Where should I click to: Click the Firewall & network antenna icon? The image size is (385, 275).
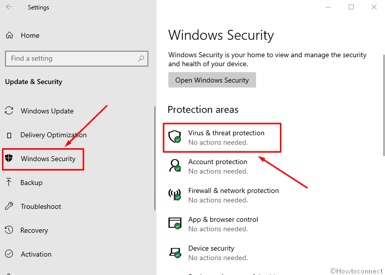[x=175, y=194]
